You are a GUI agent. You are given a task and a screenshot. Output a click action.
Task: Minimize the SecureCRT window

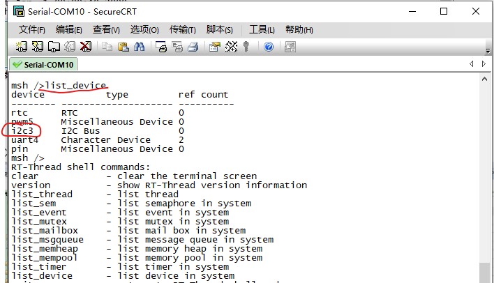click(412, 11)
